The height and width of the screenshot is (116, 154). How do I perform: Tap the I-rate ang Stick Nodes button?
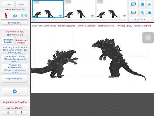15,59
